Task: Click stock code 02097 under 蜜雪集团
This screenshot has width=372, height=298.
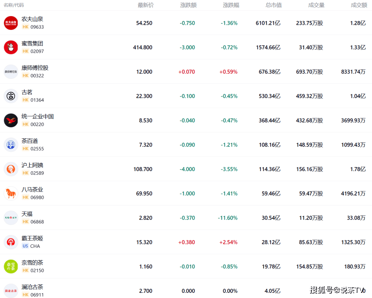Action: (37, 51)
